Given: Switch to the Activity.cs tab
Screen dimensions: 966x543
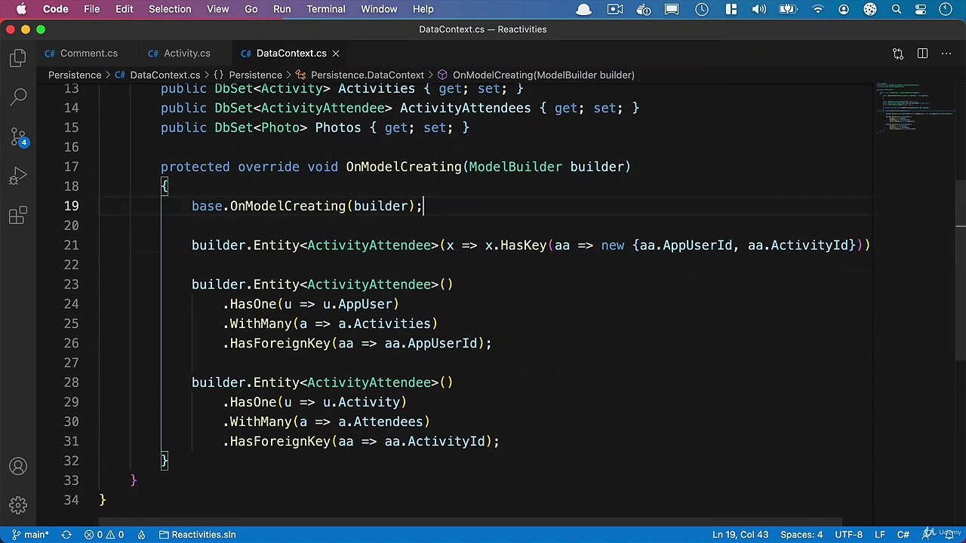Looking at the screenshot, I should [x=180, y=54].
